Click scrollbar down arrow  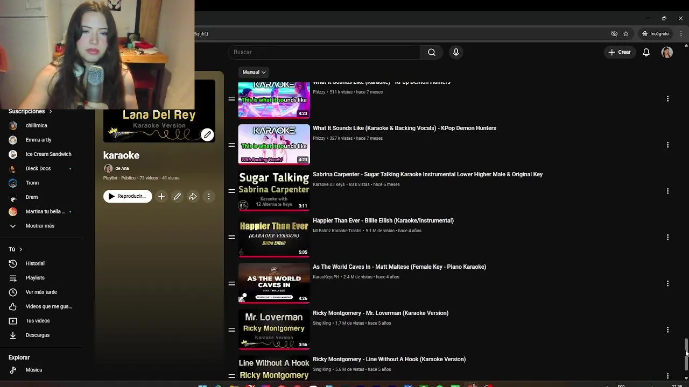click(686, 378)
